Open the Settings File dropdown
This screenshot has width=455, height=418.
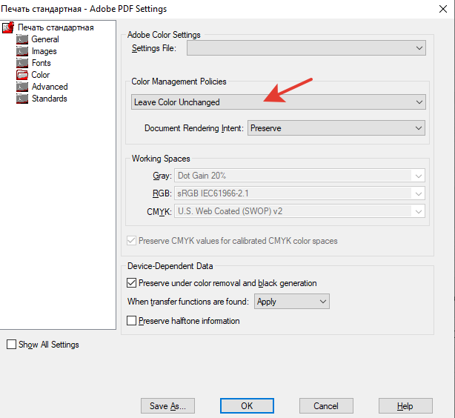[306, 48]
